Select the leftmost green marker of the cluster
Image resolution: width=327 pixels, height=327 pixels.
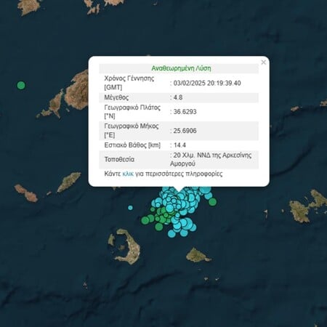[x=145, y=220]
